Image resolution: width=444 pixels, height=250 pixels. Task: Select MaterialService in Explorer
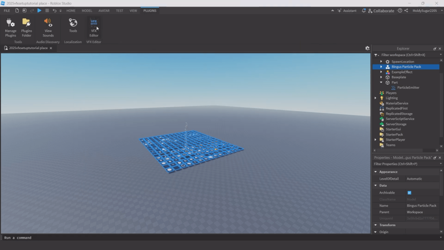(397, 103)
